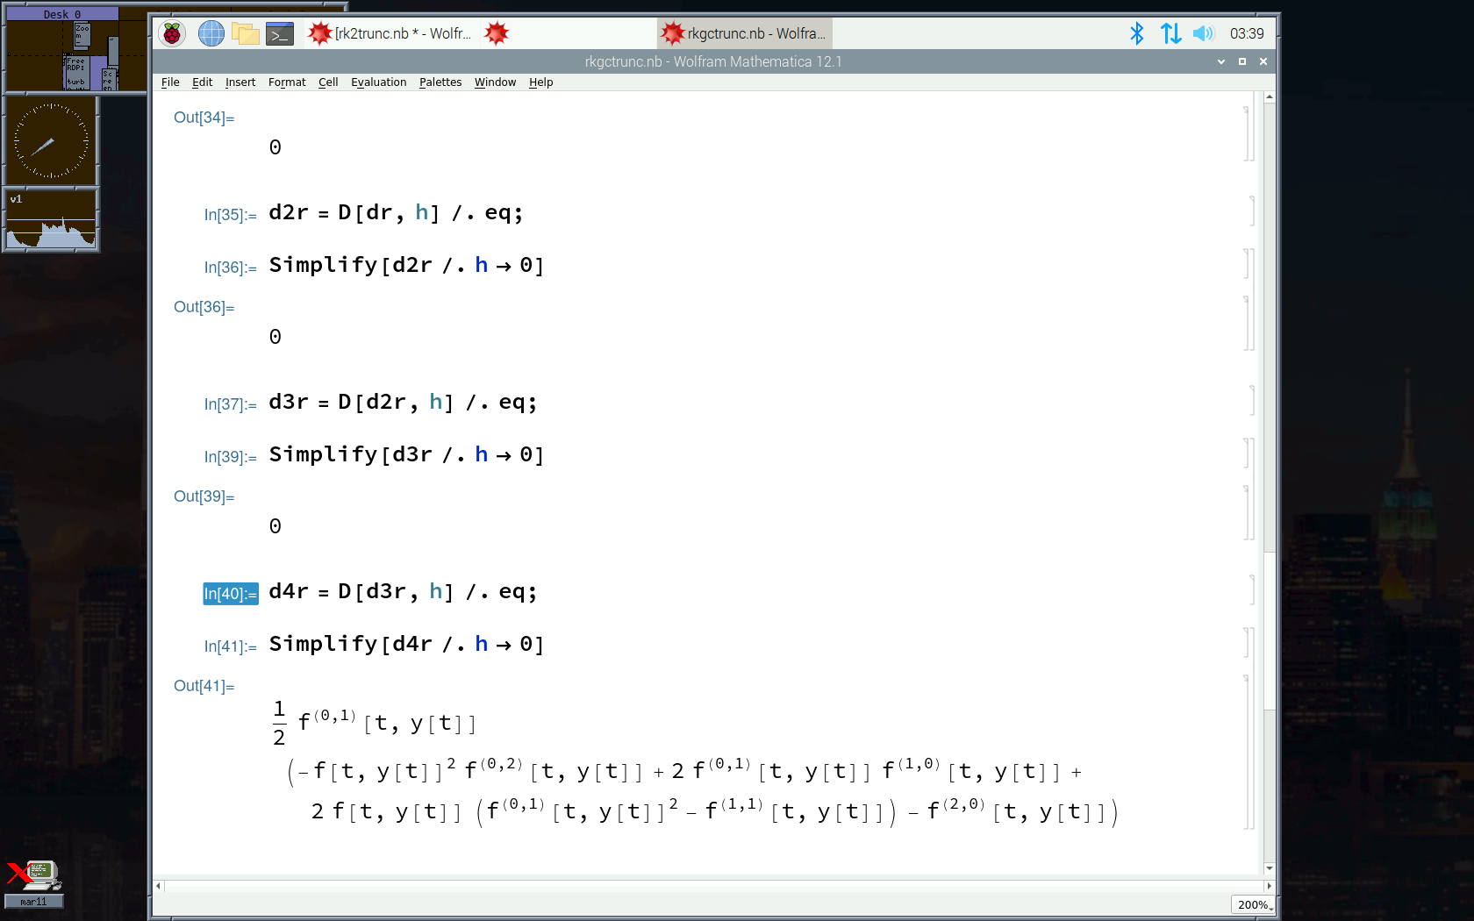
Task: Click the vertical scrollbar down arrow
Action: [1269, 868]
